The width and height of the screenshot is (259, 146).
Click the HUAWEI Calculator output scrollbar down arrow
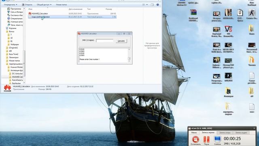(x=129, y=61)
